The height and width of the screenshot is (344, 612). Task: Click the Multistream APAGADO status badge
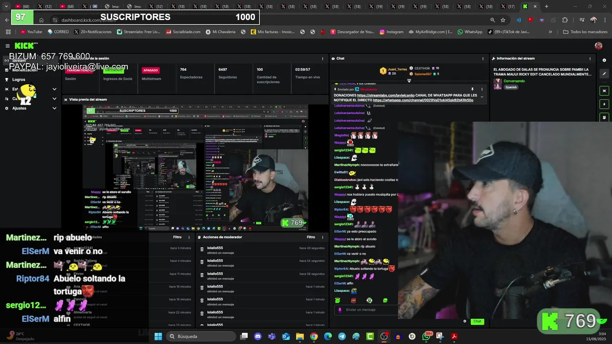point(151,70)
